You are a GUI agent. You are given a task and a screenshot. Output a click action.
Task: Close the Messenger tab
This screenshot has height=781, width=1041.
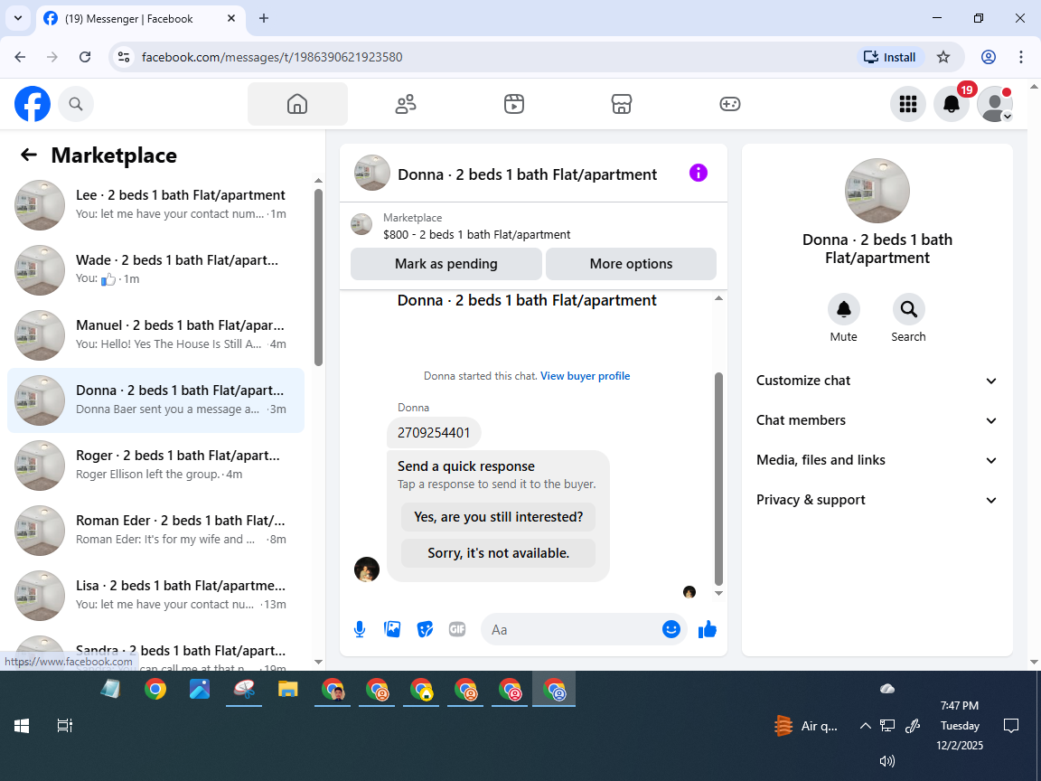(x=231, y=19)
